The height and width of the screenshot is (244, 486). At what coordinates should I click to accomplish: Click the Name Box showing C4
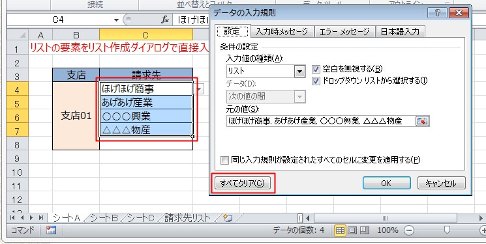click(57, 20)
